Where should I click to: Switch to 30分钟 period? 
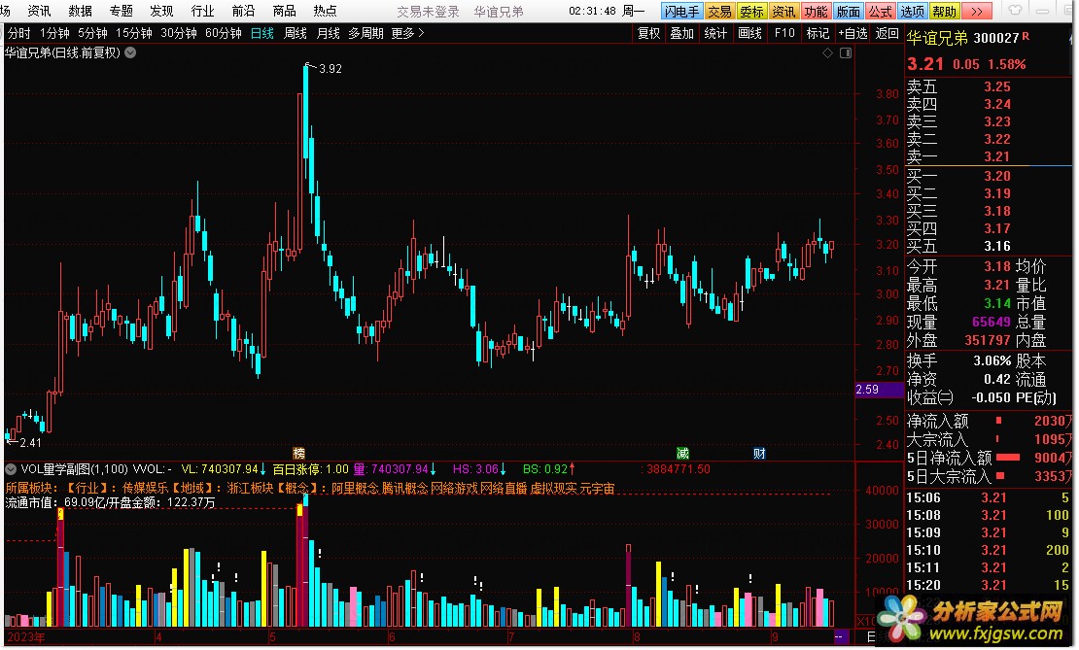click(x=178, y=33)
